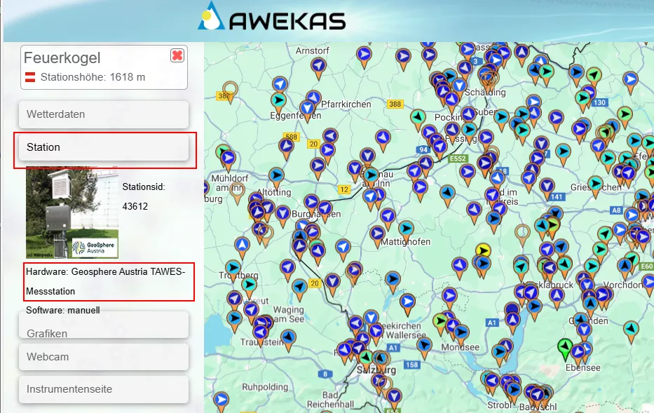Viewport: 654px width, 413px height.
Task: Click the yellow road 12 shield
Action: coord(343,189)
